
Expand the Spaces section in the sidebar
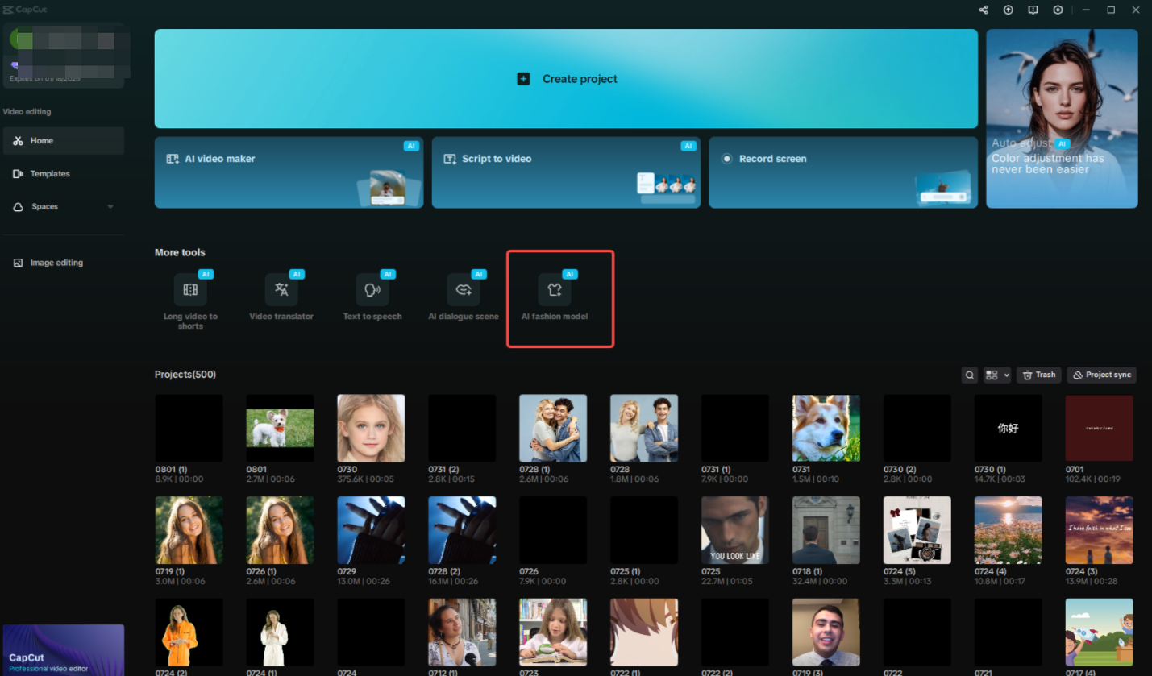[111, 206]
